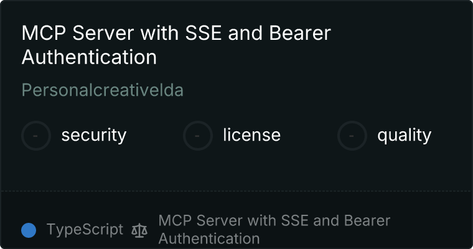
Task: Click the footer license text beside scales icon
Action: click(x=274, y=221)
